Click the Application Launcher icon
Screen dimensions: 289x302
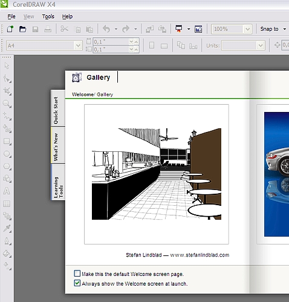179,29
